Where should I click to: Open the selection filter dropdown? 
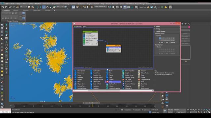pos(23,7)
